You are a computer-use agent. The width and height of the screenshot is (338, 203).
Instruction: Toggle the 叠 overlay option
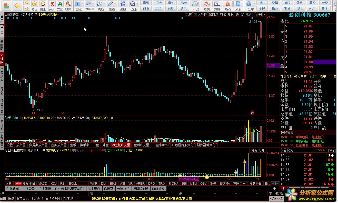pyautogui.click(x=237, y=14)
